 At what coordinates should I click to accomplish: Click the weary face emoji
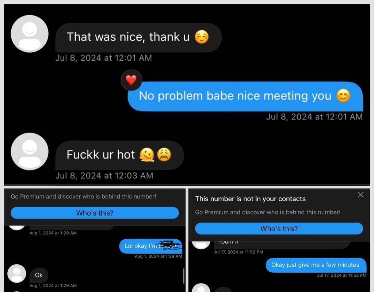pos(164,155)
